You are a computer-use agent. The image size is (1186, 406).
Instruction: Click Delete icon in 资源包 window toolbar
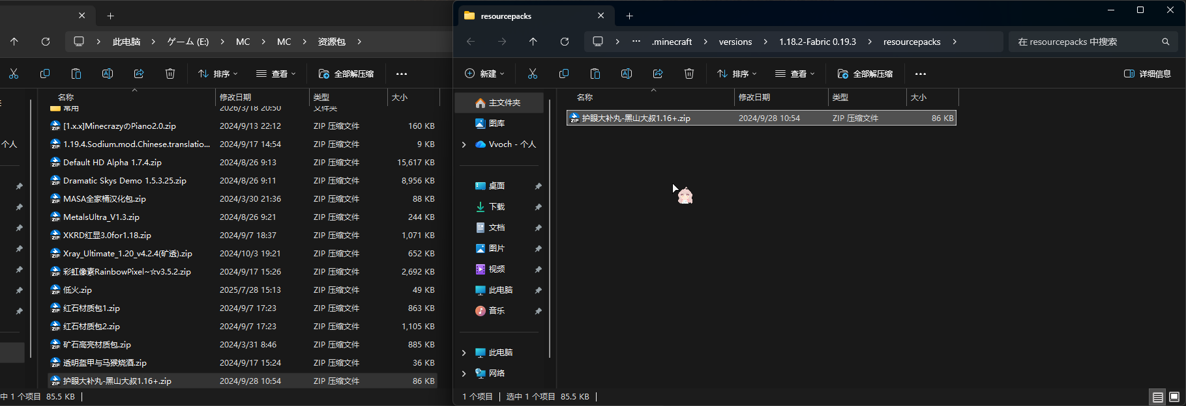pos(170,74)
